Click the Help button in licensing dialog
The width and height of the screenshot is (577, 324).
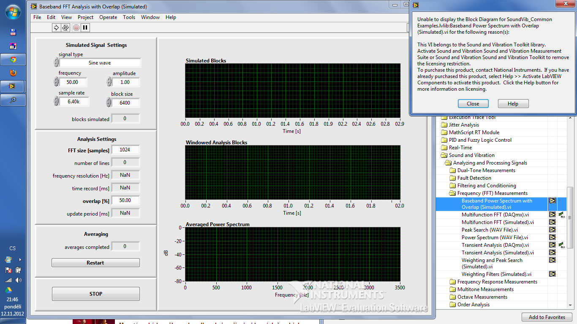click(513, 104)
